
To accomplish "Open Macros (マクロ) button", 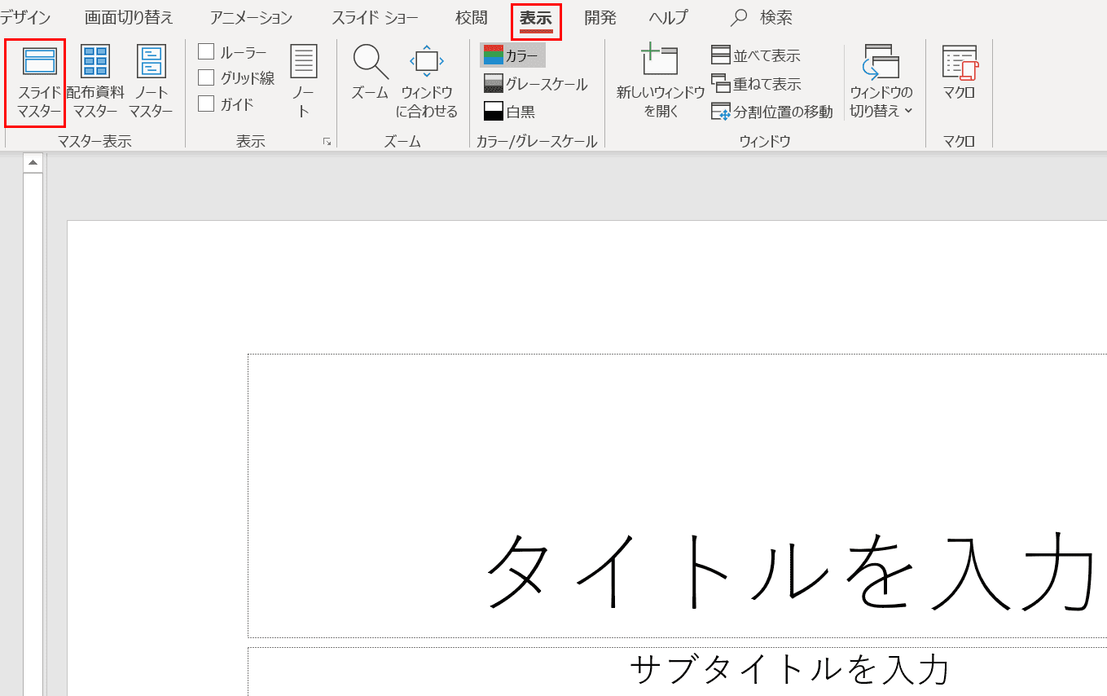I will [959, 73].
